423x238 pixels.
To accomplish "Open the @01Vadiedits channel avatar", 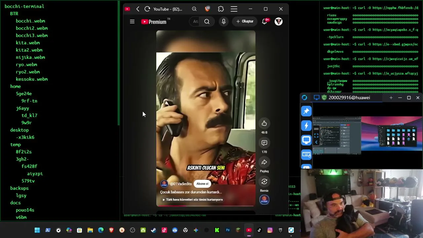I will point(164,184).
